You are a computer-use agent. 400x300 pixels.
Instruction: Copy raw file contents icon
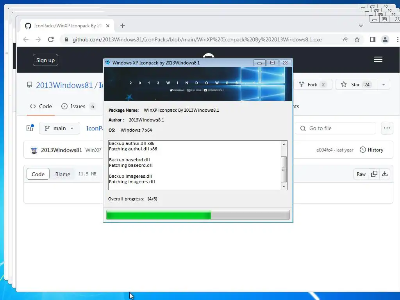pyautogui.click(x=374, y=174)
